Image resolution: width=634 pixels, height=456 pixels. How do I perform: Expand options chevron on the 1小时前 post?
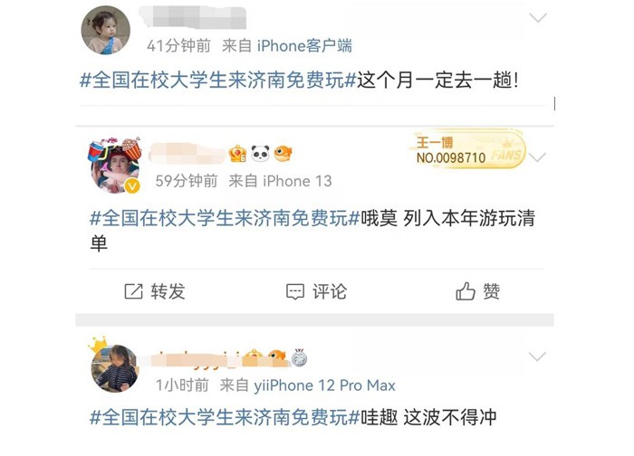coord(537,356)
